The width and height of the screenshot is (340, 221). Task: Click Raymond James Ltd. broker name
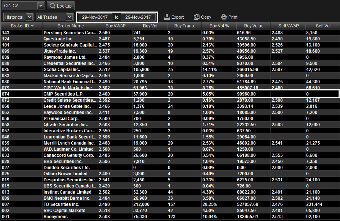(65, 57)
